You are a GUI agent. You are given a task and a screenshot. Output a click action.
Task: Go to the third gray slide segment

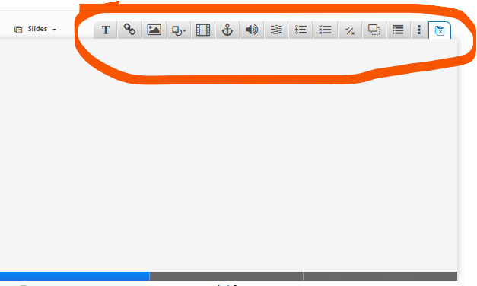[x=380, y=276]
